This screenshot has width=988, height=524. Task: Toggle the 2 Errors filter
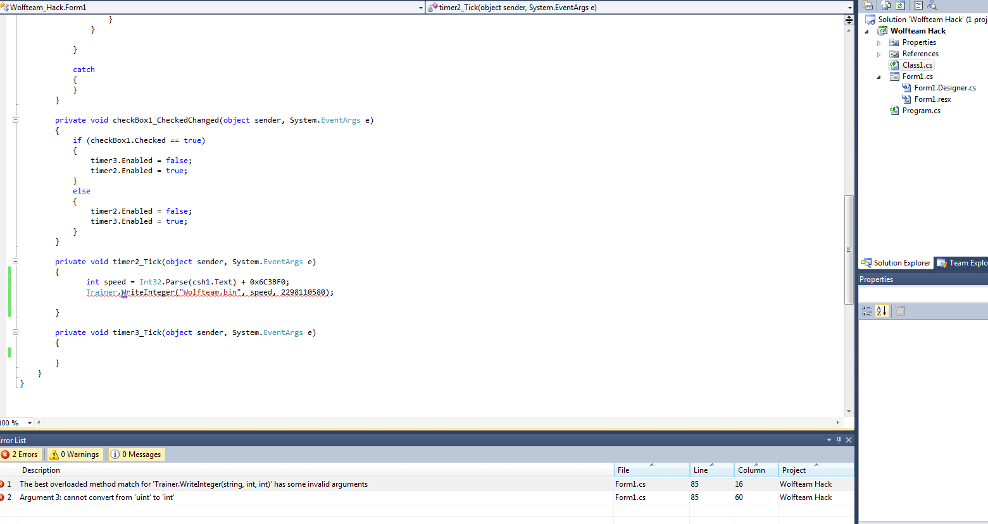21,454
